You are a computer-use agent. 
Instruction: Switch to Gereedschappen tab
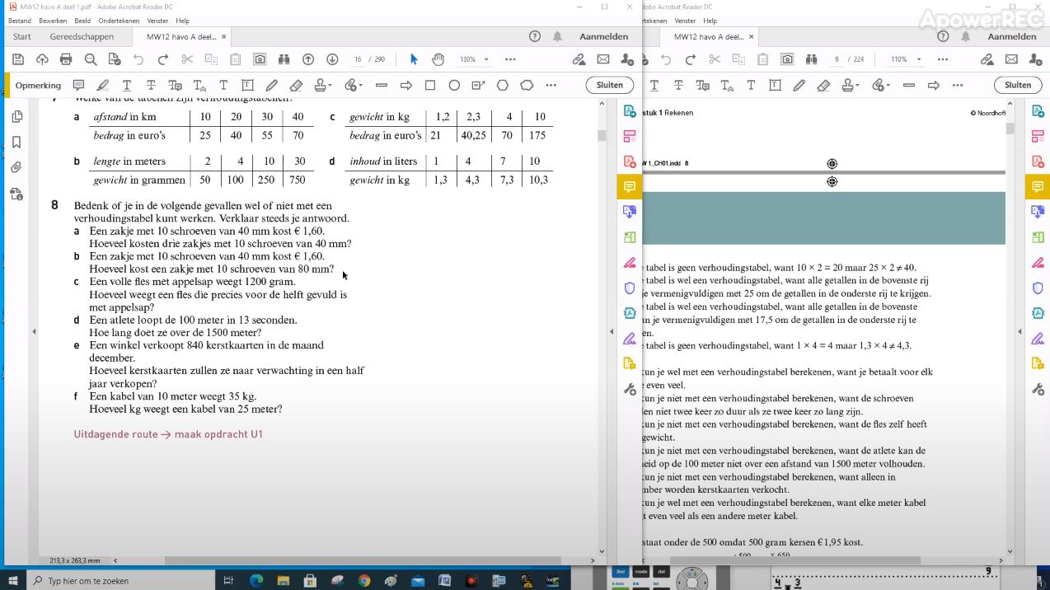[x=82, y=36]
